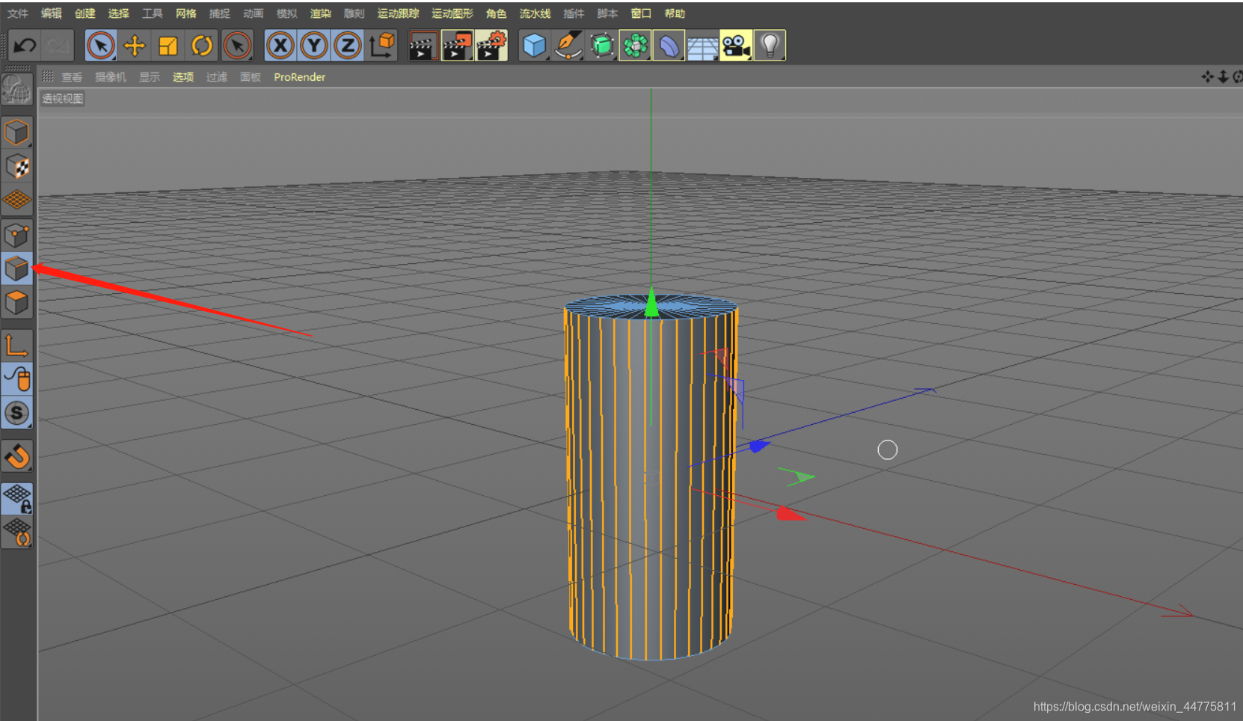
Task: Select Edges mode in left palette
Action: (16, 269)
